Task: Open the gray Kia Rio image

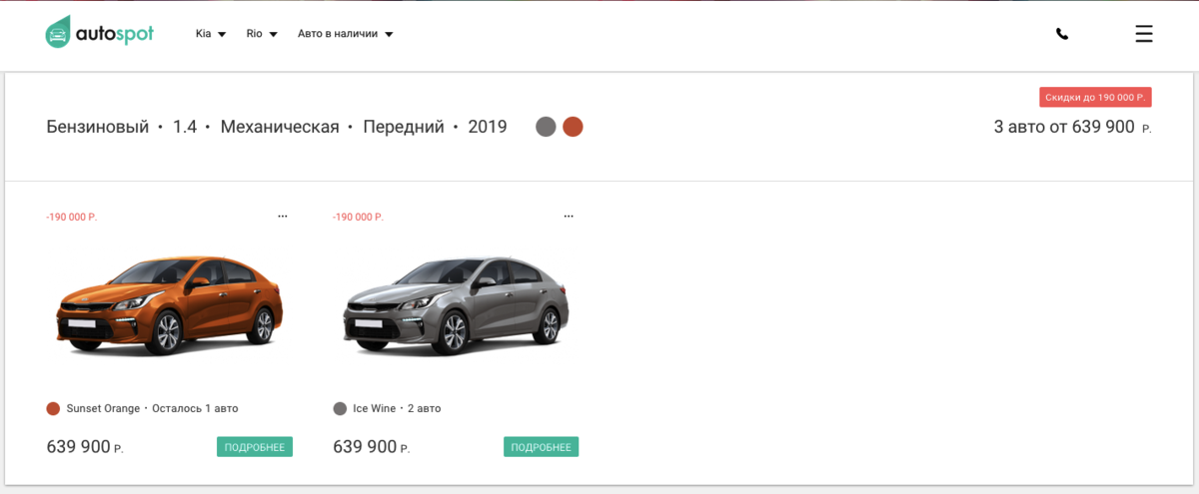Action: tap(456, 304)
